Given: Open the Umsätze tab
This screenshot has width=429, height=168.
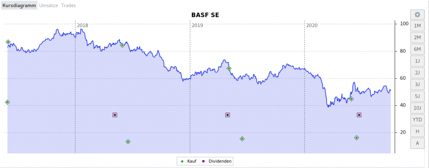Looking at the screenshot, I should pyautogui.click(x=48, y=6).
